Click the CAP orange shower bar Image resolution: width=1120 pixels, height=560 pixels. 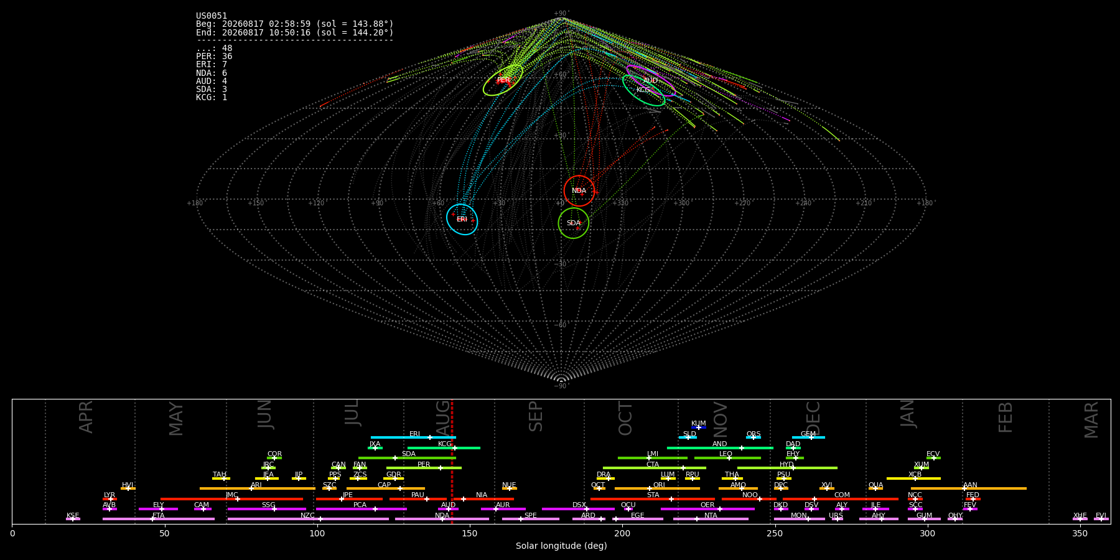(386, 488)
